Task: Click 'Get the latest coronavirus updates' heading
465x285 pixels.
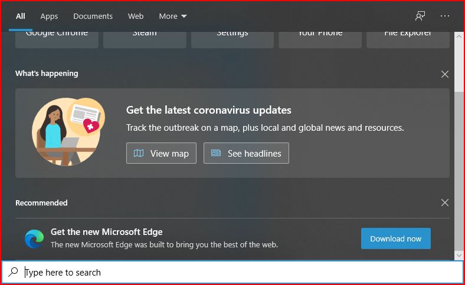Action: point(208,110)
